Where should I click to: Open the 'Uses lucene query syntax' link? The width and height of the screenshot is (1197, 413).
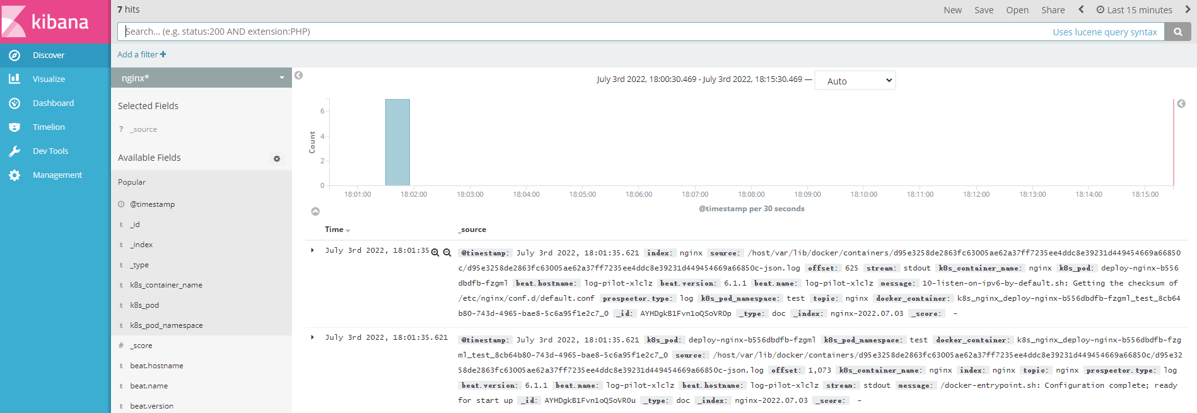point(1105,32)
